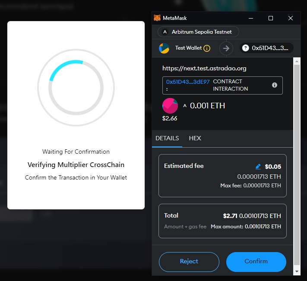This screenshot has height=281, width=307.
Task: Minimize the MetaMask window
Action: [251, 18]
